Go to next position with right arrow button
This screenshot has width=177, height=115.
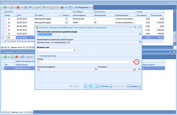[77, 86]
